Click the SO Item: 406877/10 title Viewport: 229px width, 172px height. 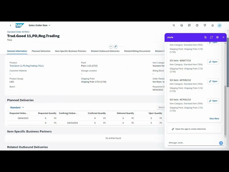(180, 61)
